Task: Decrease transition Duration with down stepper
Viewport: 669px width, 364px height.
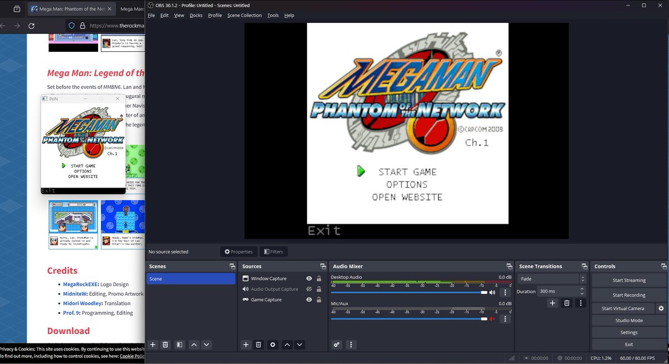Action: pyautogui.click(x=583, y=294)
